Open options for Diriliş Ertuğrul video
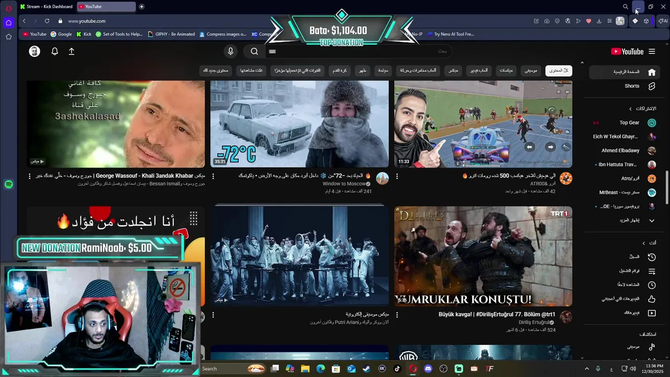 [x=397, y=315]
